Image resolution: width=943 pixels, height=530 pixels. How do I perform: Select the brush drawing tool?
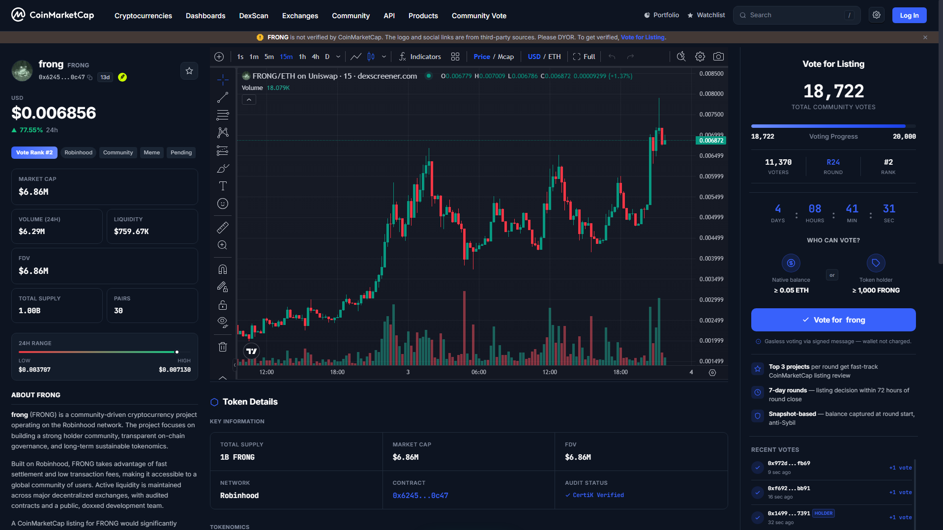pos(223,169)
